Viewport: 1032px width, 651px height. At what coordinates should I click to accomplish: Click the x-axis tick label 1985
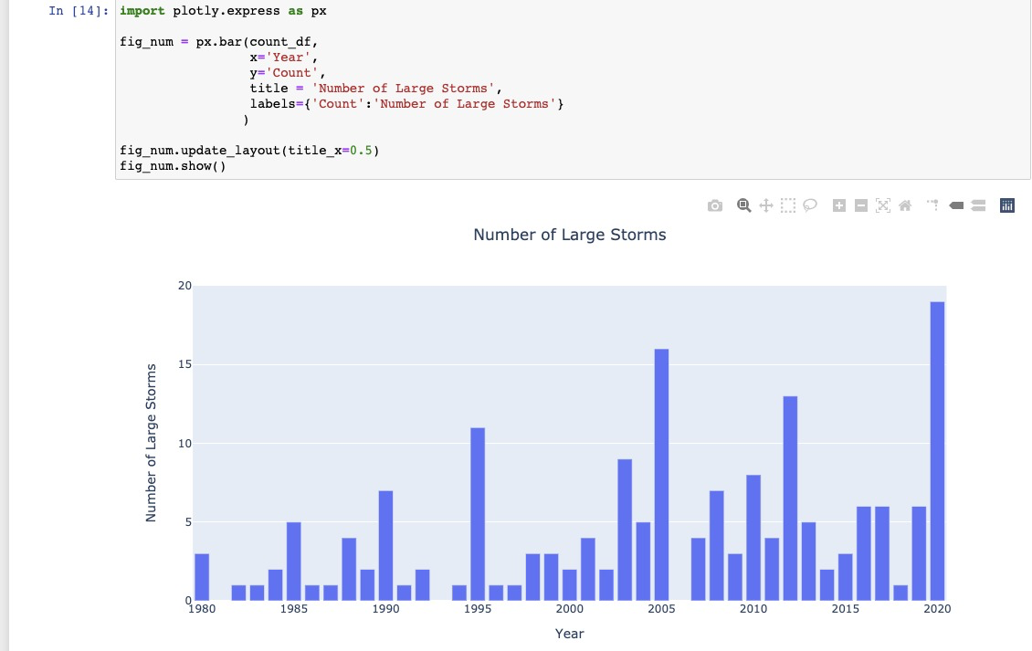[293, 609]
